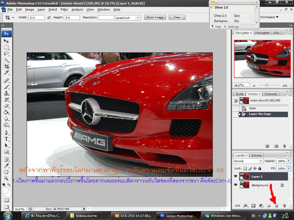Click the Sky button in Dfine
The image size is (294, 220).
click(242, 21)
